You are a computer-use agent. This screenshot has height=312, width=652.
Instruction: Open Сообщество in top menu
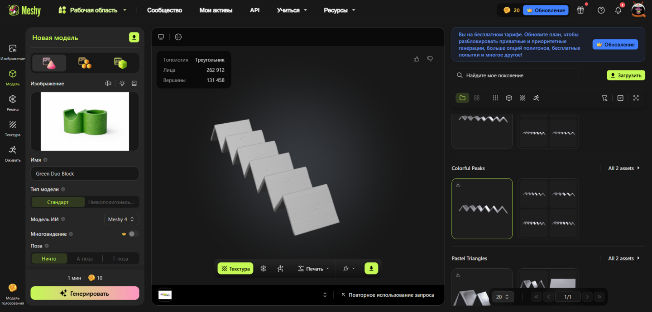point(164,10)
